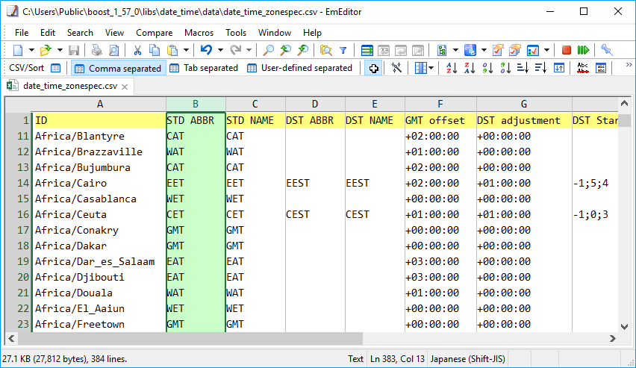Open the Paste options dropdown arrow
Image resolution: width=636 pixels, height=368 pixels.
186,50
